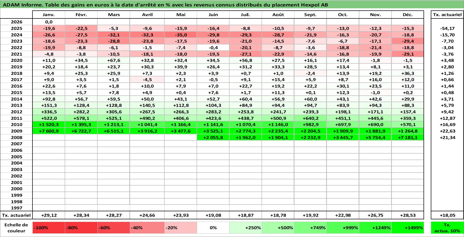Click the Juin column header
Viewport: 464px width, 237px height.
click(213, 15)
